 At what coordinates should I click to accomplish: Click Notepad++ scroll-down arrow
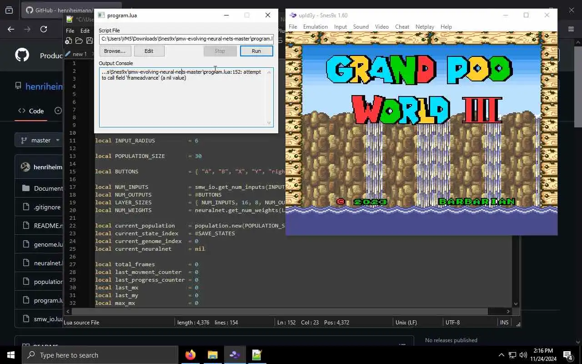[x=516, y=304]
